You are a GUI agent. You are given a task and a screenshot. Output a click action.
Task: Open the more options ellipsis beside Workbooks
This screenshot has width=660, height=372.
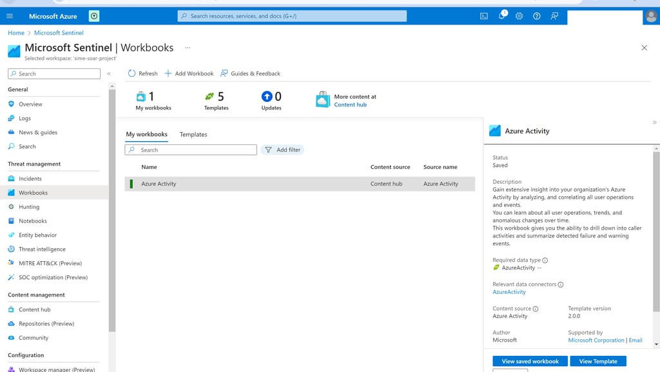[188, 48]
